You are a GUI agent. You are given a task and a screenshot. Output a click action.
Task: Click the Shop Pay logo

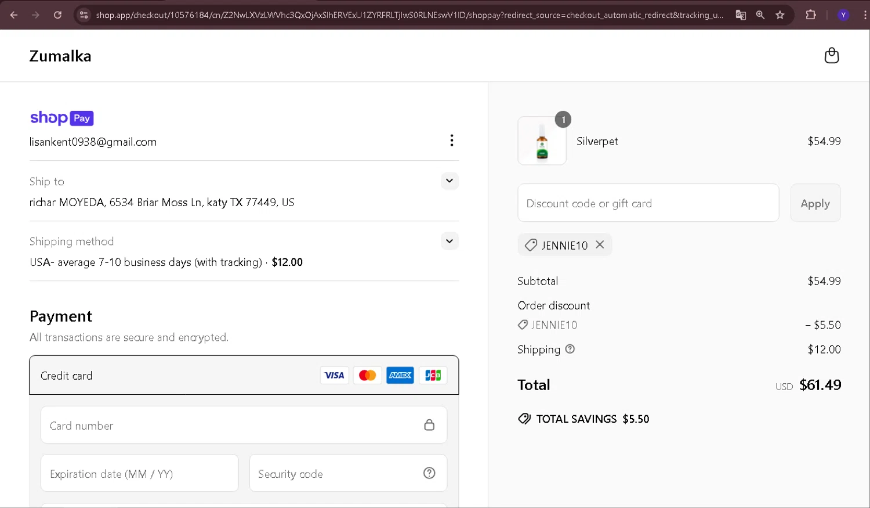click(x=61, y=118)
